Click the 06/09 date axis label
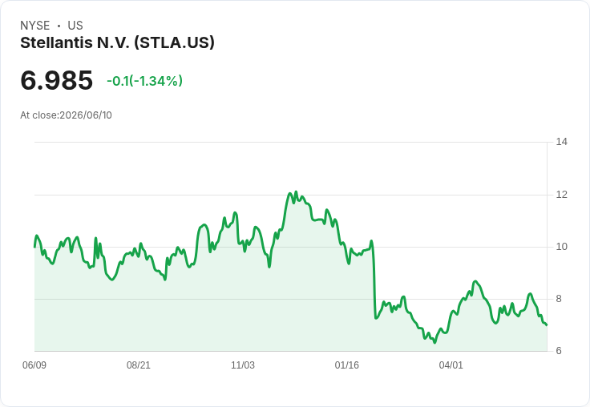590x407 pixels. click(34, 365)
